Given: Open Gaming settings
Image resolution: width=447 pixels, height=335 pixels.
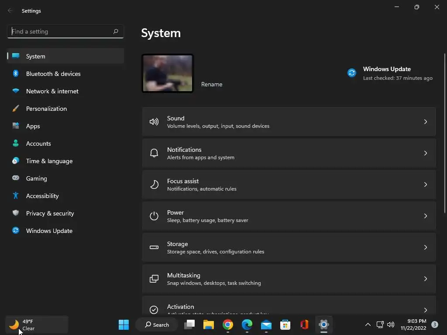Looking at the screenshot, I should click(x=65, y=178).
